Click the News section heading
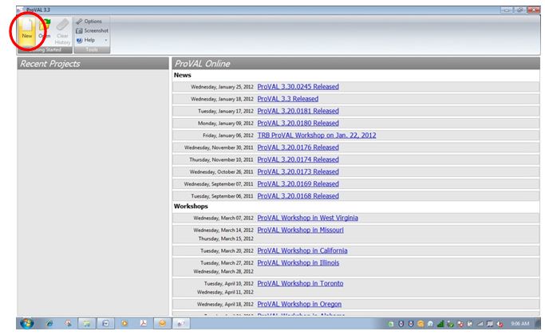This screenshot has height=335, width=545. click(183, 75)
